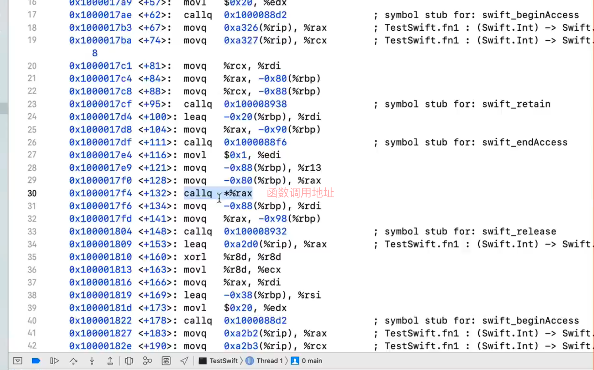Click the left editor scrollbar thumb
The width and height of the screenshot is (594, 370).
[x=4, y=108]
